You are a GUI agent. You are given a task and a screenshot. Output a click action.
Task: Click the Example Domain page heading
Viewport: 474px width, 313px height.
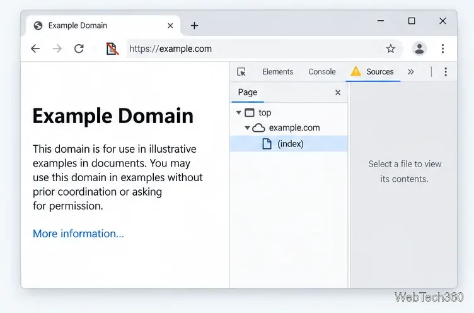113,115
